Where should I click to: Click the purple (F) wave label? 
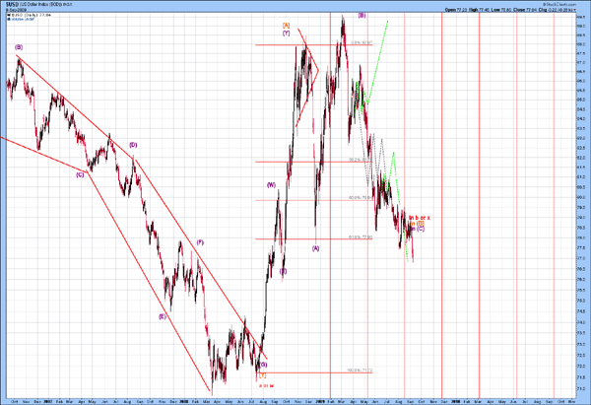click(x=200, y=242)
